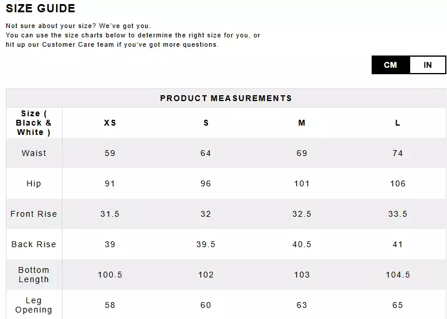Switch measurements to IN units
The width and height of the screenshot is (447, 319).
click(428, 65)
